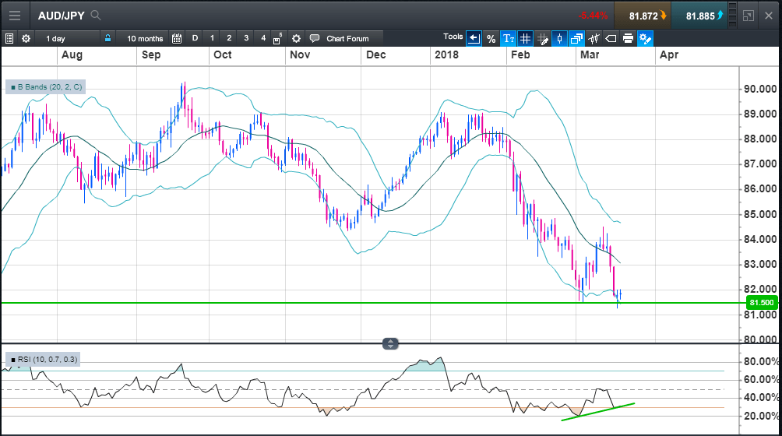782x436 pixels.
Task: Collapse the RSI panel using divider arrow
Action: pyautogui.click(x=390, y=343)
